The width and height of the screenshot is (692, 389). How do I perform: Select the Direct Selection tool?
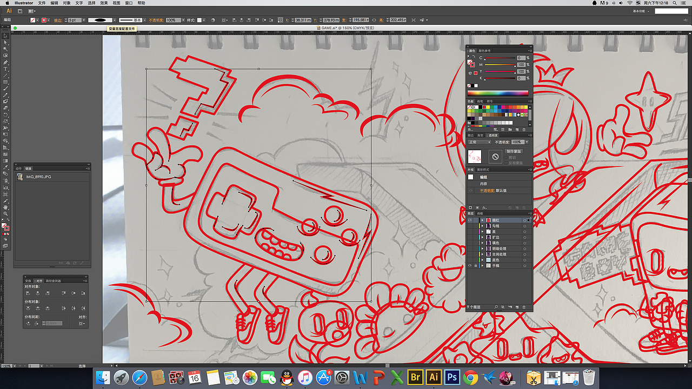(x=5, y=43)
